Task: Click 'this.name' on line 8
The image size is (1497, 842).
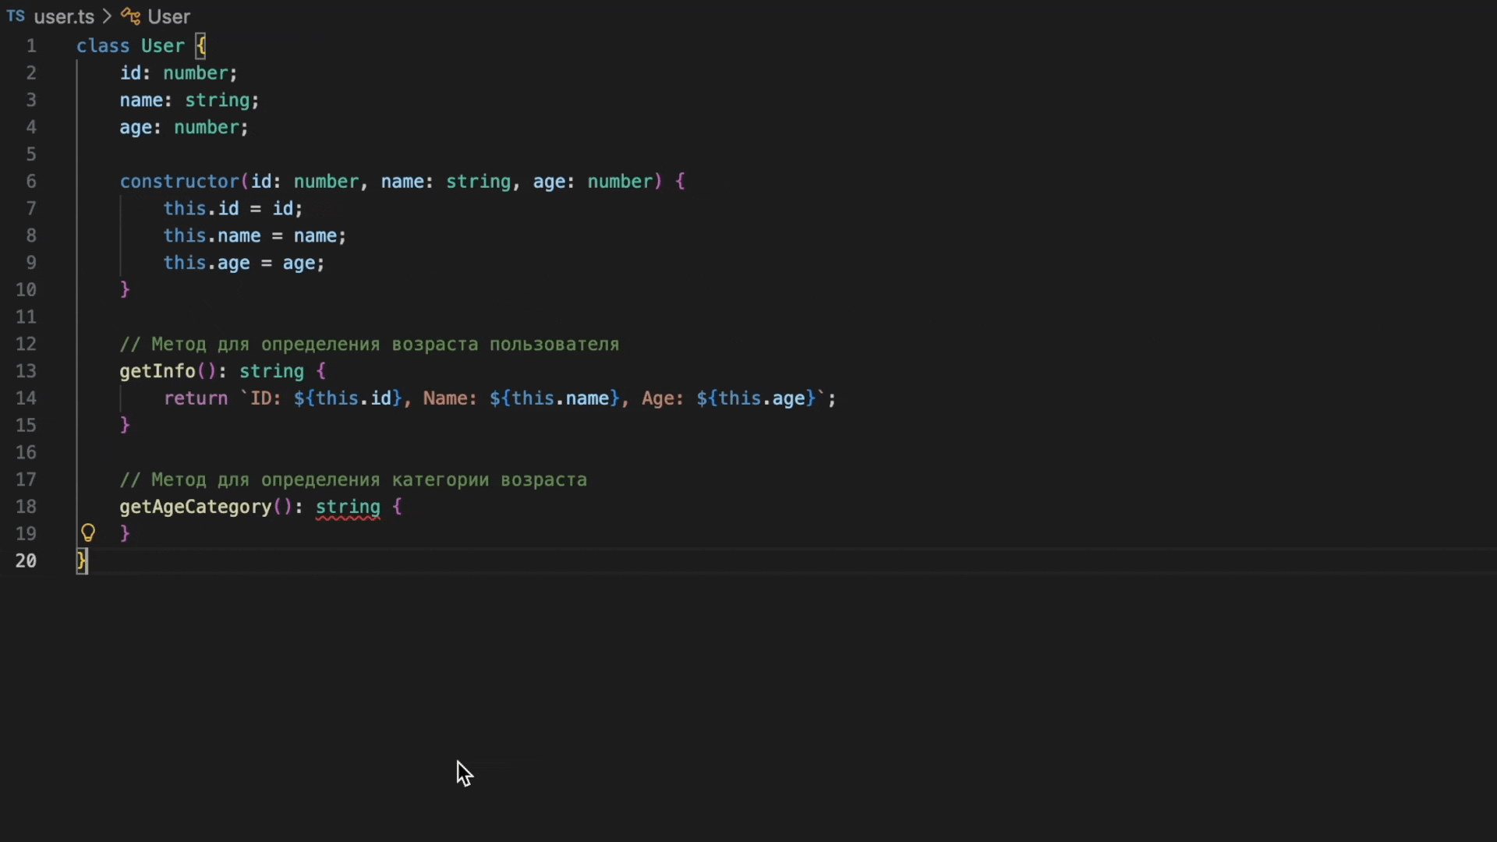Action: (211, 236)
